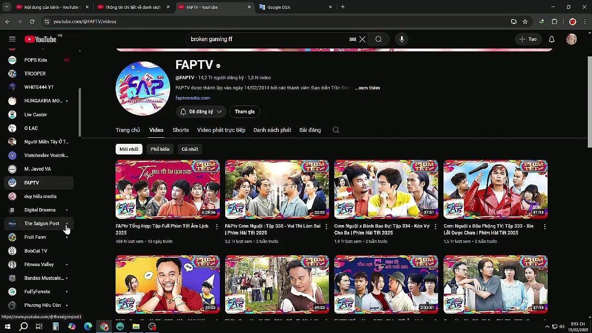Switch to the Google Dịch browser tab
The image size is (592, 333).
point(296,7)
